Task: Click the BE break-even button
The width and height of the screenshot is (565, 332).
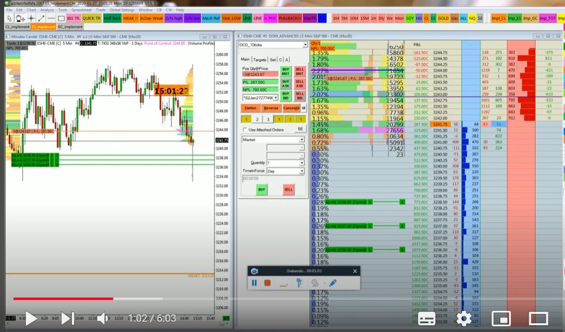Action: (300, 128)
